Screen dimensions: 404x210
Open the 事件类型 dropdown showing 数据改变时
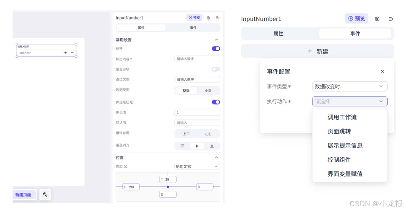coord(350,86)
